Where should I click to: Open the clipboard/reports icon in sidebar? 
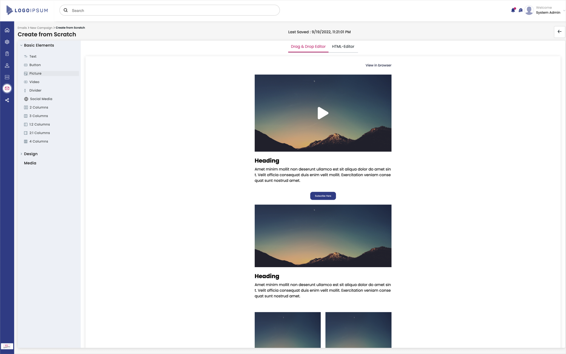tap(7, 54)
